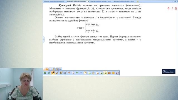
Task: Open the tools swirl icon at toolbar end
Action: [x=117, y=73]
